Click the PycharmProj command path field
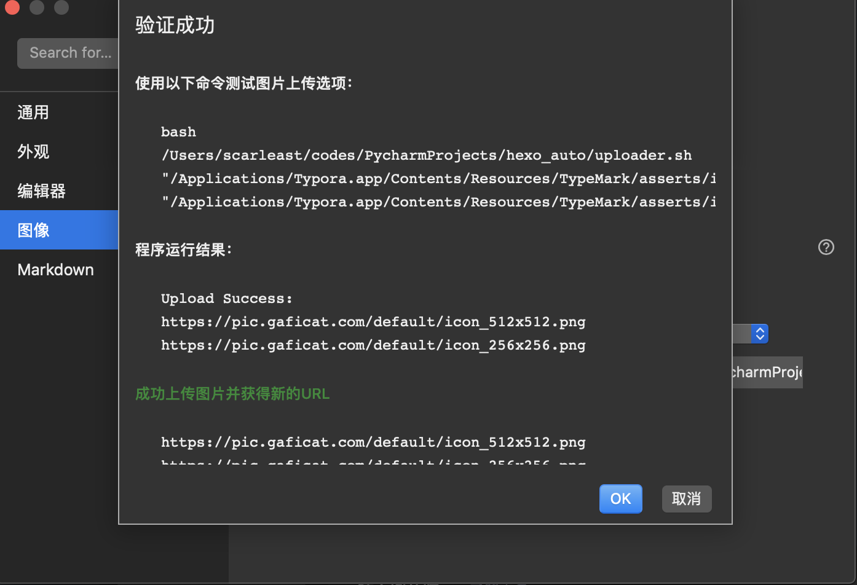 [x=767, y=372]
